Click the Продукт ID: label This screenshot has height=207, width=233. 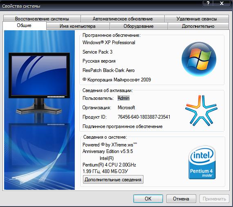[x=94, y=117]
